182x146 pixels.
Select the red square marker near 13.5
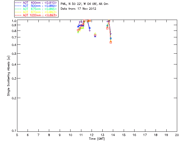(x=107, y=28)
